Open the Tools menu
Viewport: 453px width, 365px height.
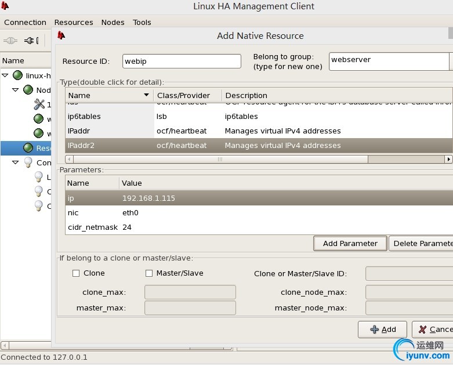tap(142, 22)
